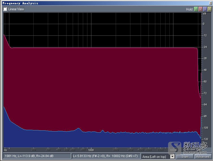Click the -12 dB scale label

(x=205, y=35)
